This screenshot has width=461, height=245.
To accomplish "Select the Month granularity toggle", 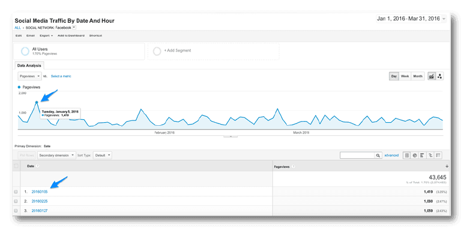I will [418, 76].
